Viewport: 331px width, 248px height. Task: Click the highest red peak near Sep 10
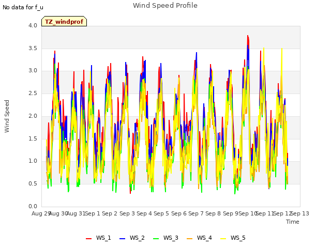pos(248,36)
